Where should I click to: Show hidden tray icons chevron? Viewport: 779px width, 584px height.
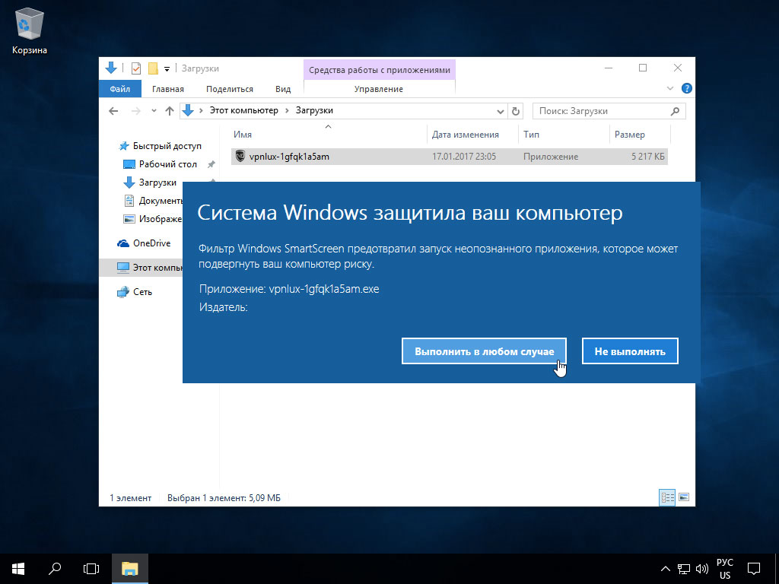(666, 569)
